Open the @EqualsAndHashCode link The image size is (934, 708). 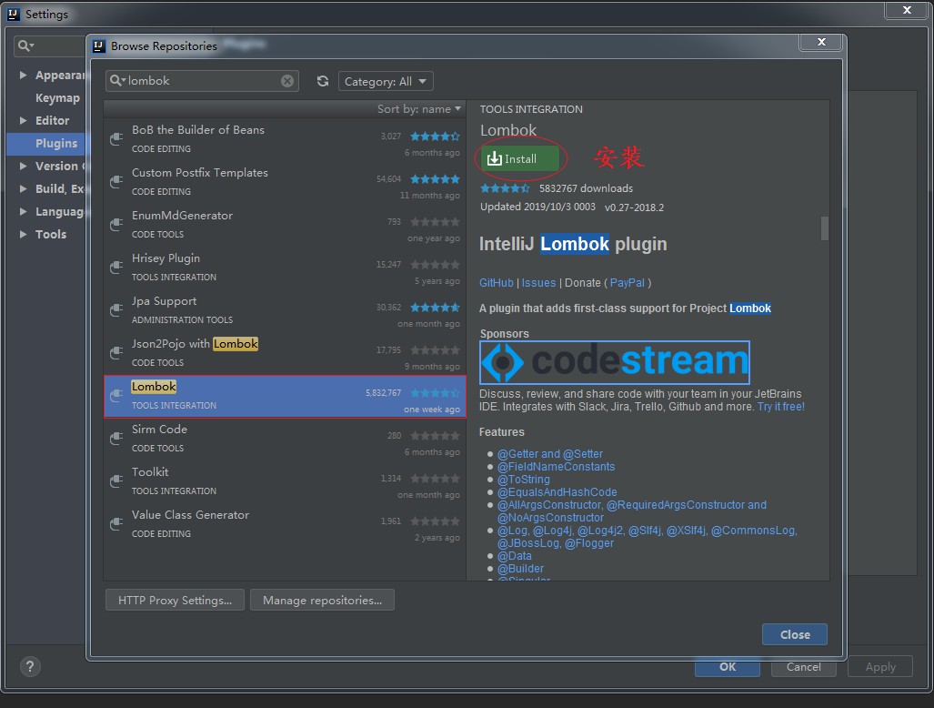point(557,492)
